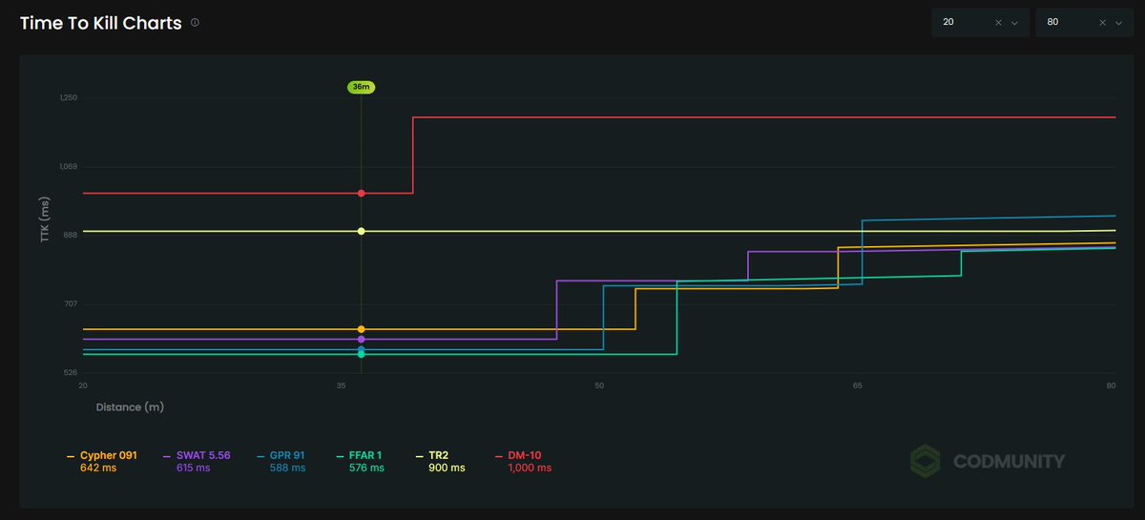Click the 35 x-axis tick label
This screenshot has width=1145, height=520.
pos(342,385)
